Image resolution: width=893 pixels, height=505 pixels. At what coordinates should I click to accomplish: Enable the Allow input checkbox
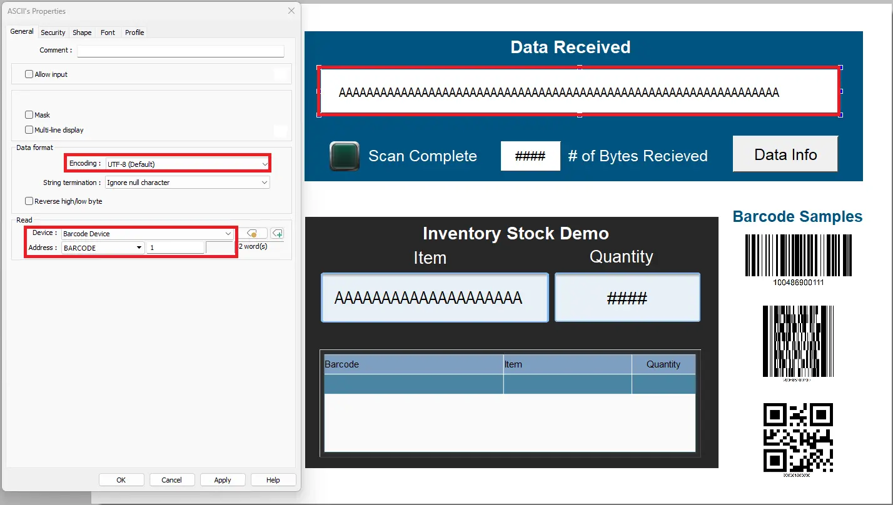coord(29,74)
